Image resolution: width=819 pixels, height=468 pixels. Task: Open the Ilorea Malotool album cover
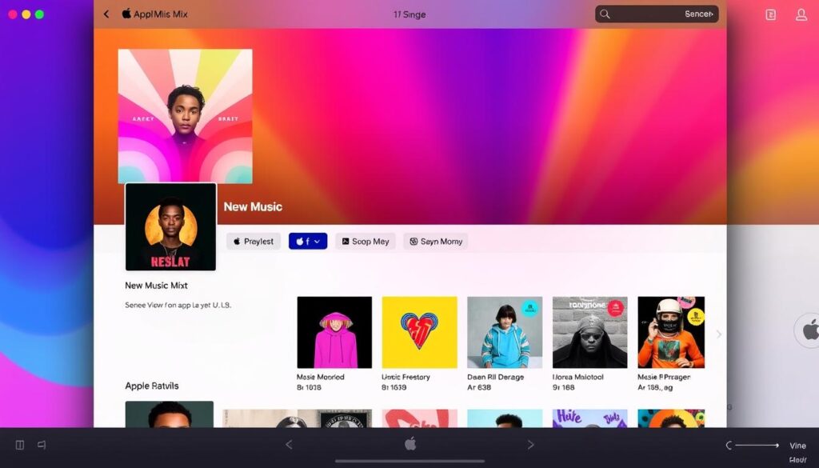click(589, 332)
